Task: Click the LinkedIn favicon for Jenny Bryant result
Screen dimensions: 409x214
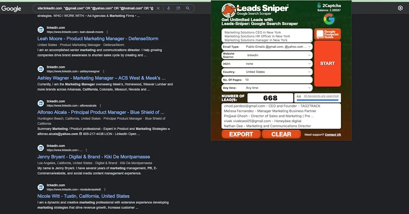Action: point(41,148)
